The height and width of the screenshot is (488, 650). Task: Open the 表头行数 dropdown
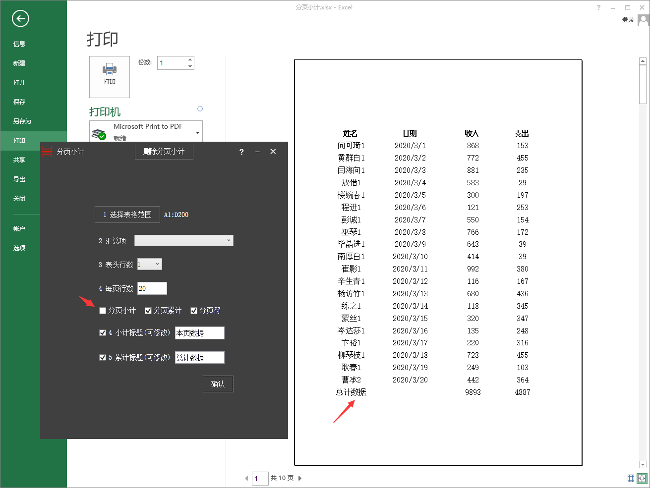150,265
